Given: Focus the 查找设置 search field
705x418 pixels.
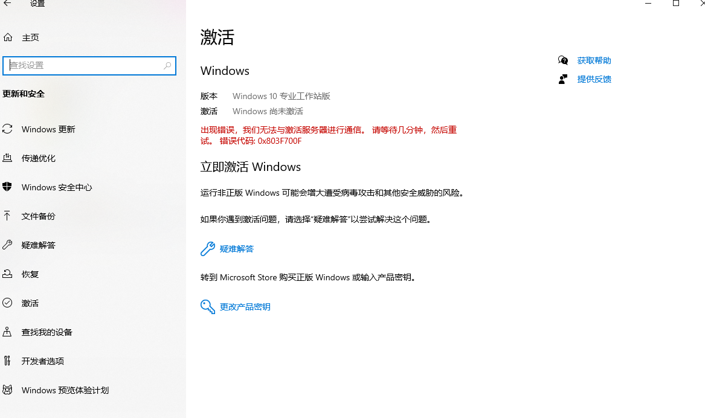Looking at the screenshot, I should pyautogui.click(x=89, y=66).
